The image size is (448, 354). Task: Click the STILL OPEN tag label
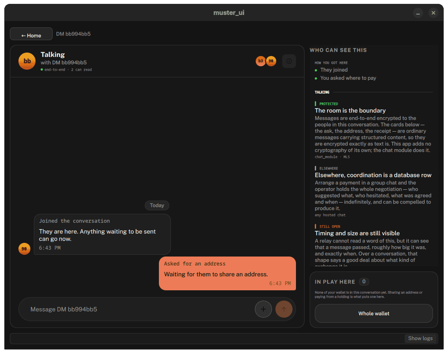[x=330, y=227]
